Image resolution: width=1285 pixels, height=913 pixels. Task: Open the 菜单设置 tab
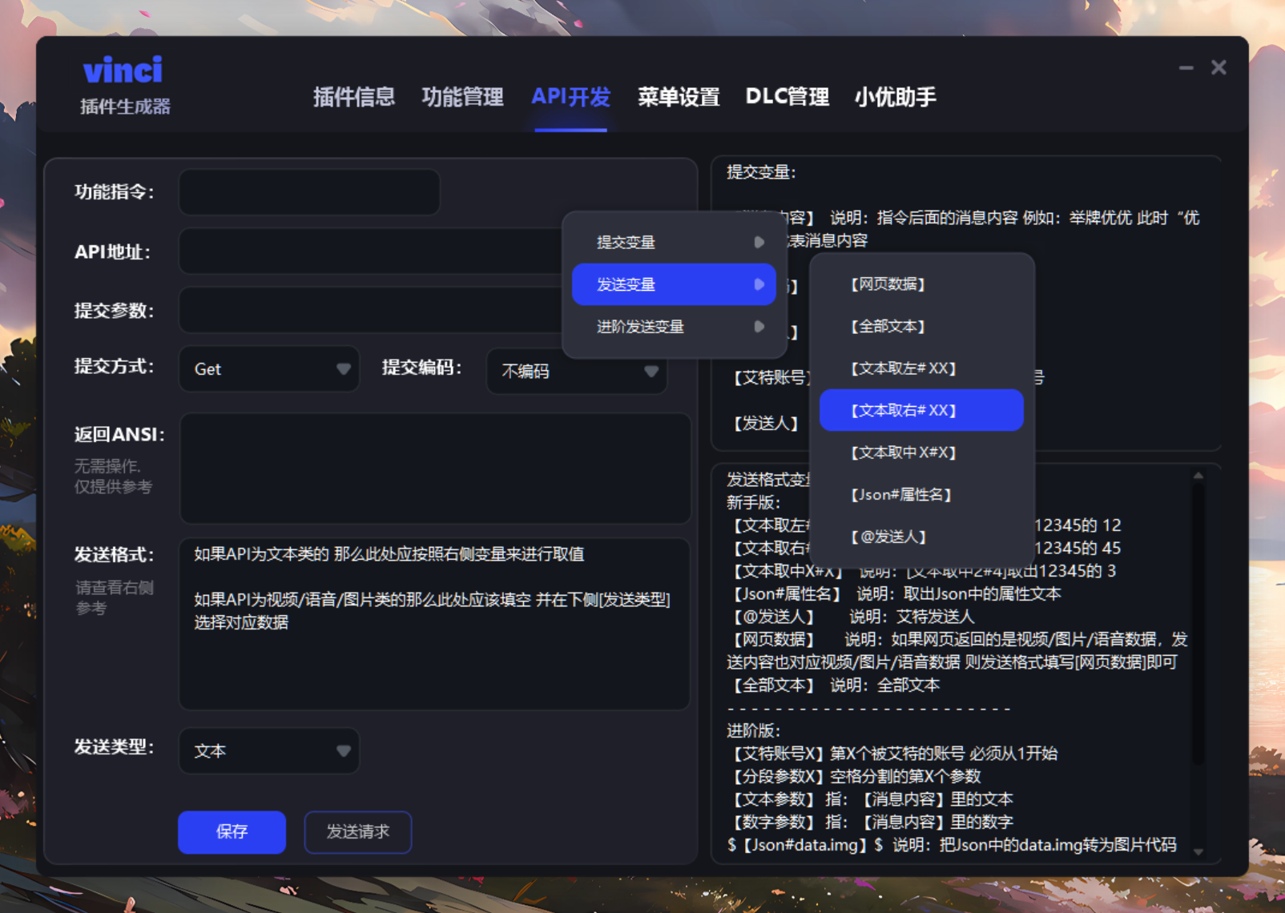(678, 97)
